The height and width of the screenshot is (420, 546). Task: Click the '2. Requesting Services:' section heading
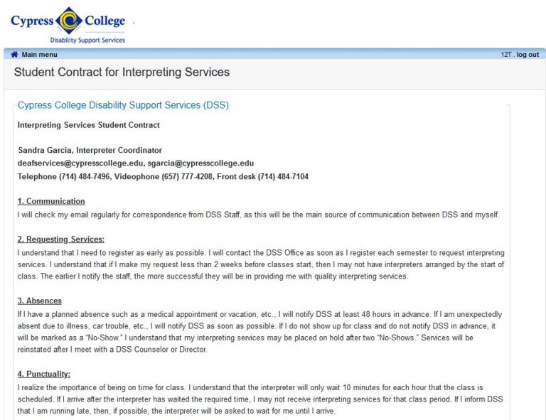click(x=61, y=239)
